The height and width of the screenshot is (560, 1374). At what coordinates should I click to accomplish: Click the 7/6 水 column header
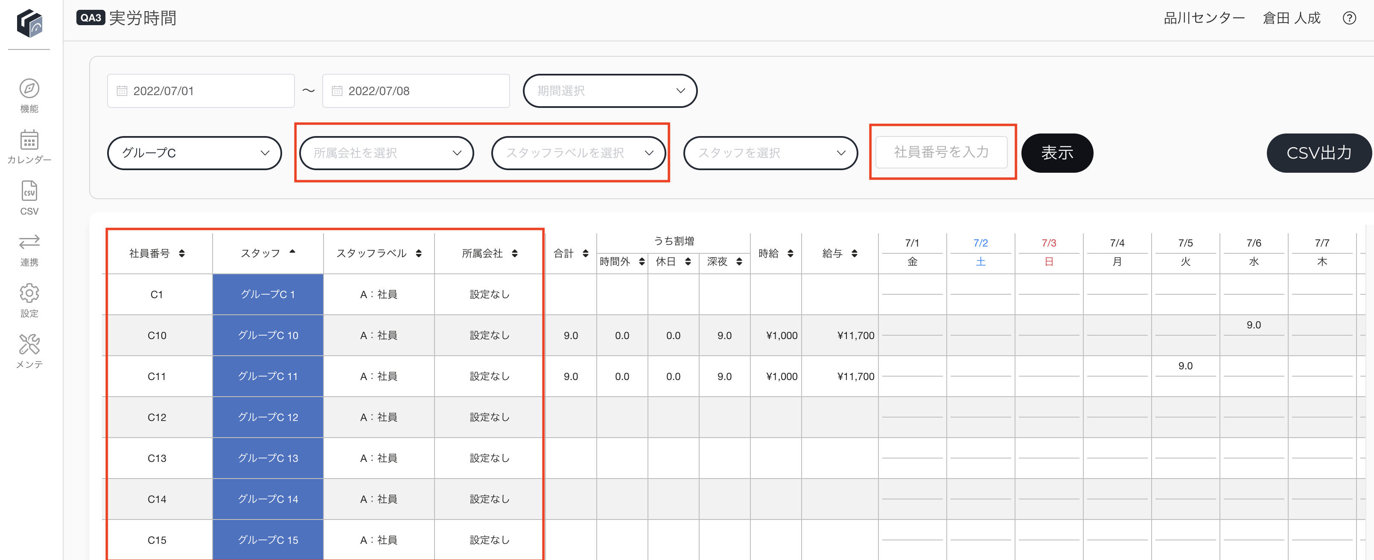1254,252
